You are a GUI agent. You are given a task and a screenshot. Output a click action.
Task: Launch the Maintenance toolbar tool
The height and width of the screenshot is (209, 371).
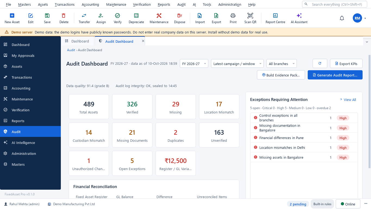point(159,19)
